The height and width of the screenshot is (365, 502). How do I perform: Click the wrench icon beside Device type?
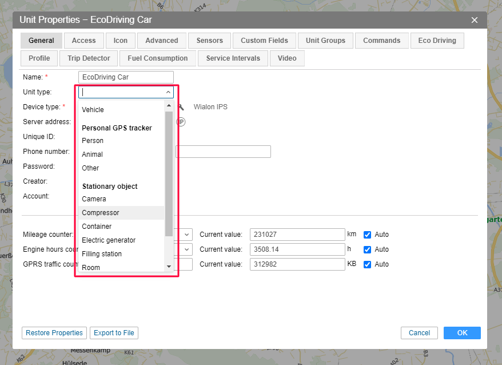click(x=181, y=107)
